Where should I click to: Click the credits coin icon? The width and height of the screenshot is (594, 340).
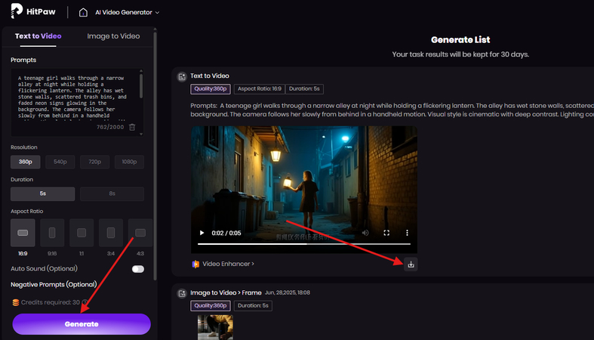coord(16,302)
